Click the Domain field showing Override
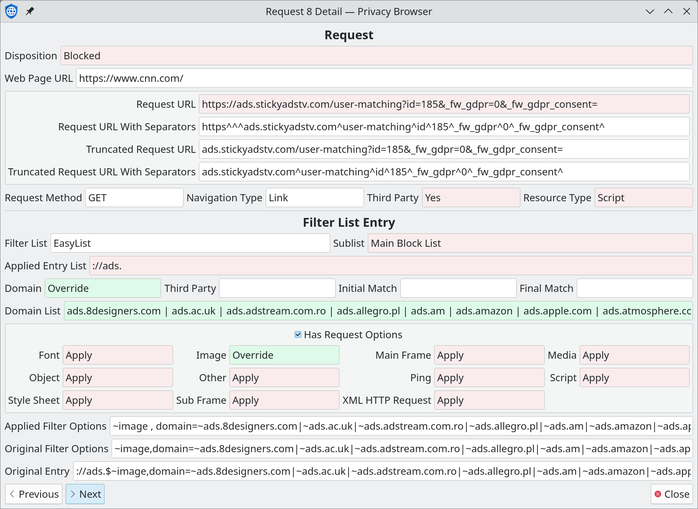Screen dimensions: 698x509 pos(103,288)
